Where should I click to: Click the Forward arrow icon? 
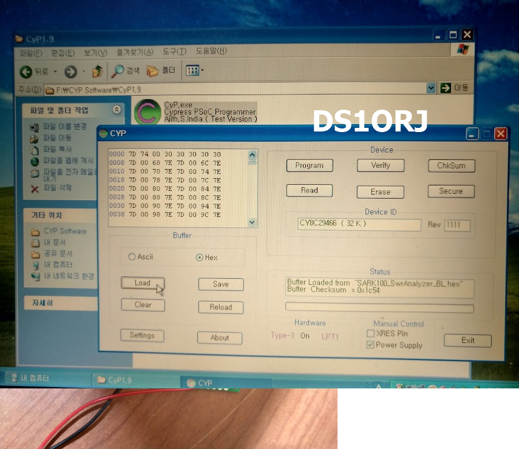coord(70,72)
